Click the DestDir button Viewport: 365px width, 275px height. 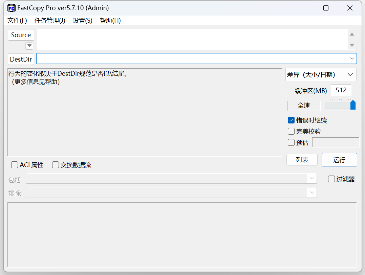click(x=21, y=59)
